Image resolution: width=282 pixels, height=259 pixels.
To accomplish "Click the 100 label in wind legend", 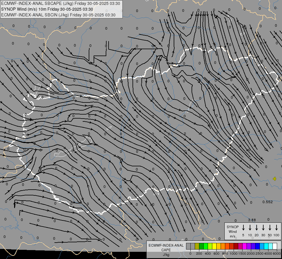I will [277, 235].
